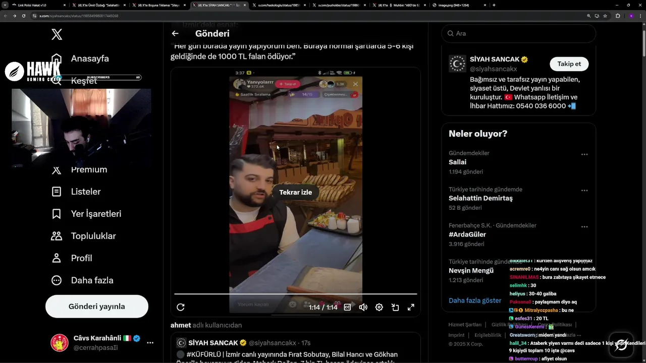Open Profil page
646x363 pixels.
[72, 258]
